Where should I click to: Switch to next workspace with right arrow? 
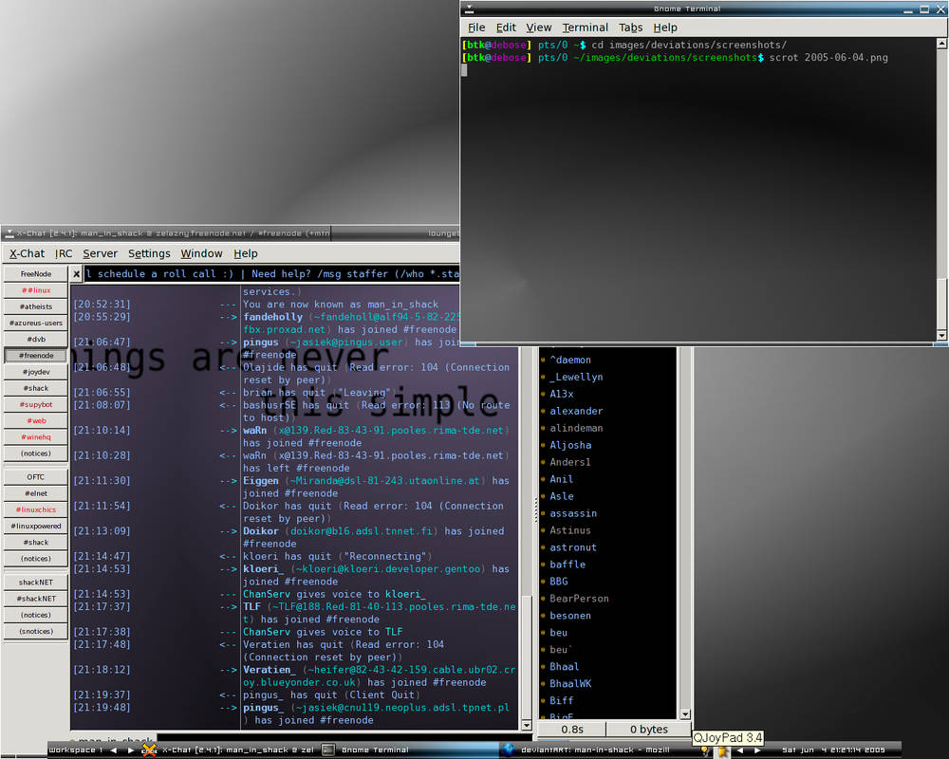(130, 750)
